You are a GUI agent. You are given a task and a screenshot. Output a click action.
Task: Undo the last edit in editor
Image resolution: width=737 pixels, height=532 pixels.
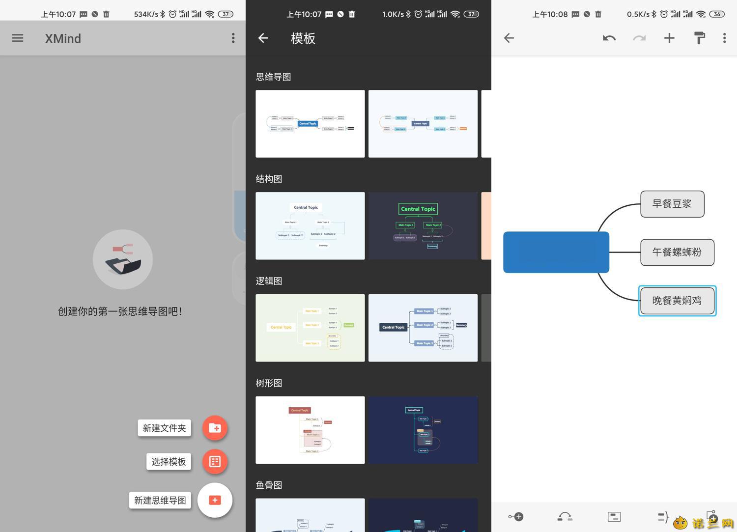[609, 38]
